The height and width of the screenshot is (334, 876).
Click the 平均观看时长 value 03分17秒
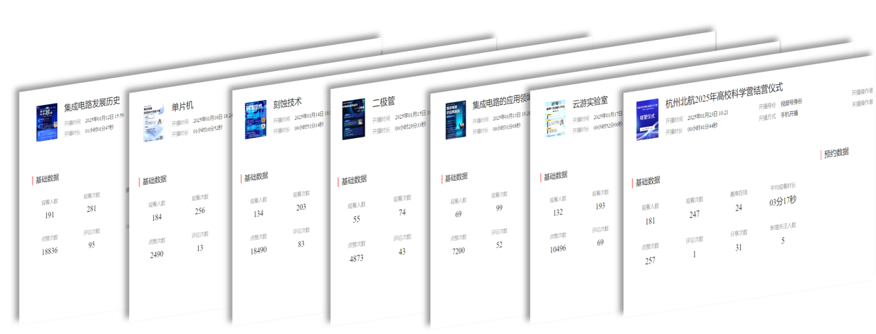coord(782,201)
